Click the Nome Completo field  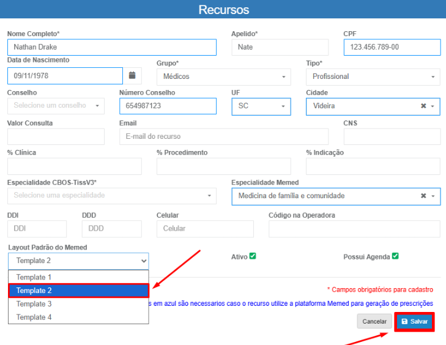coord(111,47)
